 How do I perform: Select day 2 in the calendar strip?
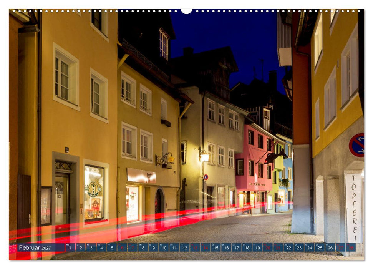(x=81, y=247)
